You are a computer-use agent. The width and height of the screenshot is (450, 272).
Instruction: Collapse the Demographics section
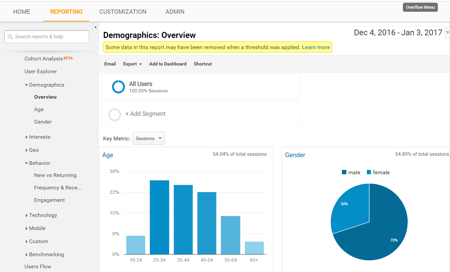(x=44, y=85)
